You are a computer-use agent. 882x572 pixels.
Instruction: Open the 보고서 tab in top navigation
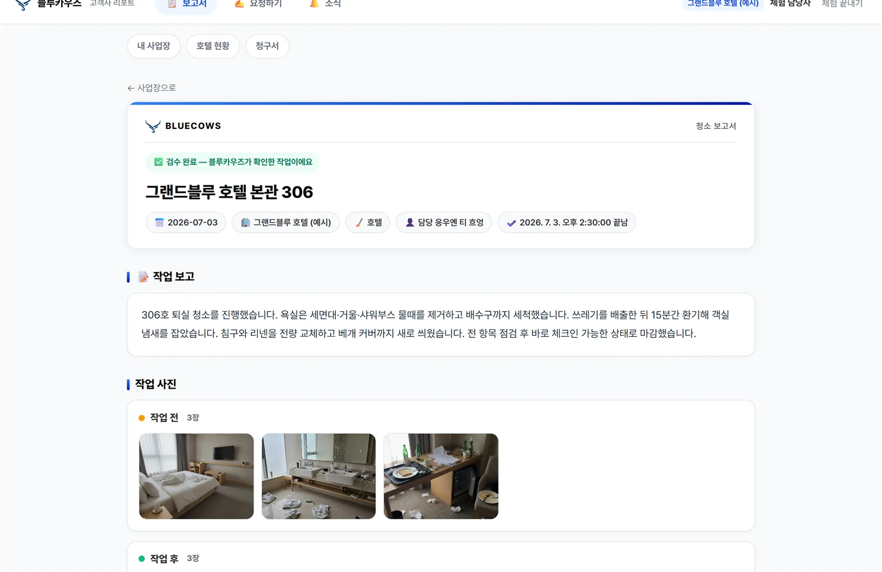pyautogui.click(x=186, y=4)
